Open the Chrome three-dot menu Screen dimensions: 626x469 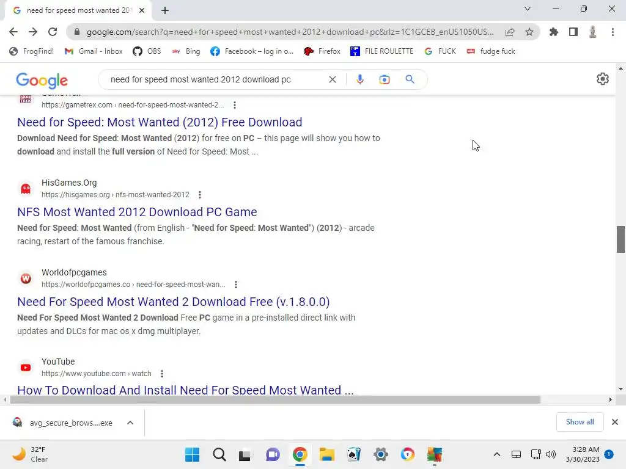[x=613, y=32]
